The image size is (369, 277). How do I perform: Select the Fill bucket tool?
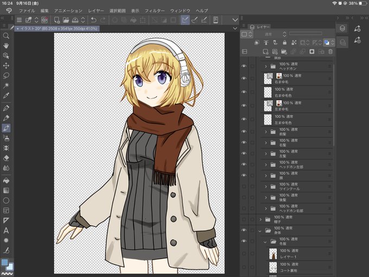[6, 180]
